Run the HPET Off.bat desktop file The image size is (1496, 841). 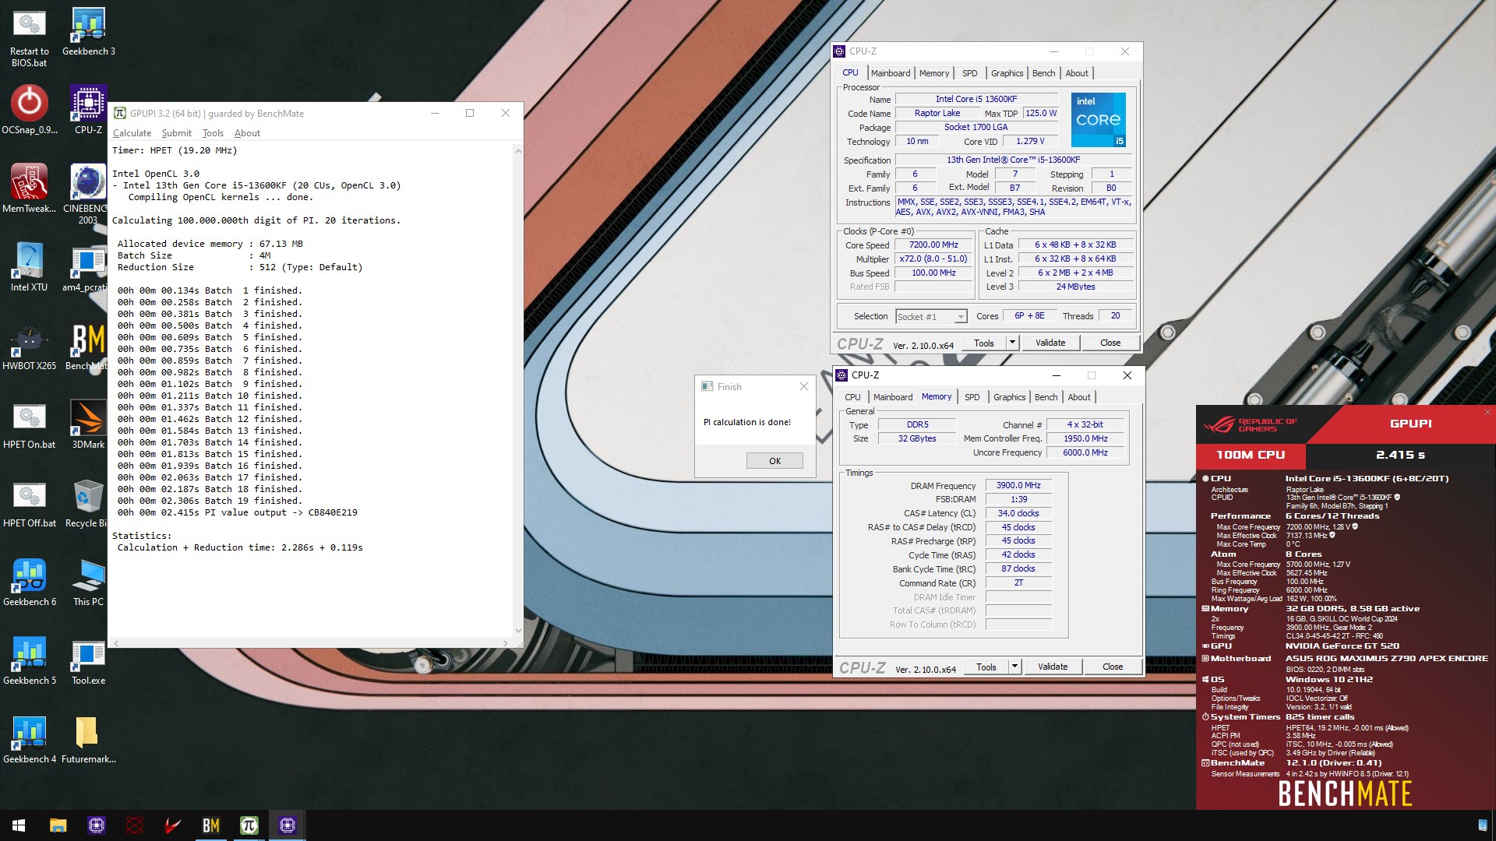point(29,504)
